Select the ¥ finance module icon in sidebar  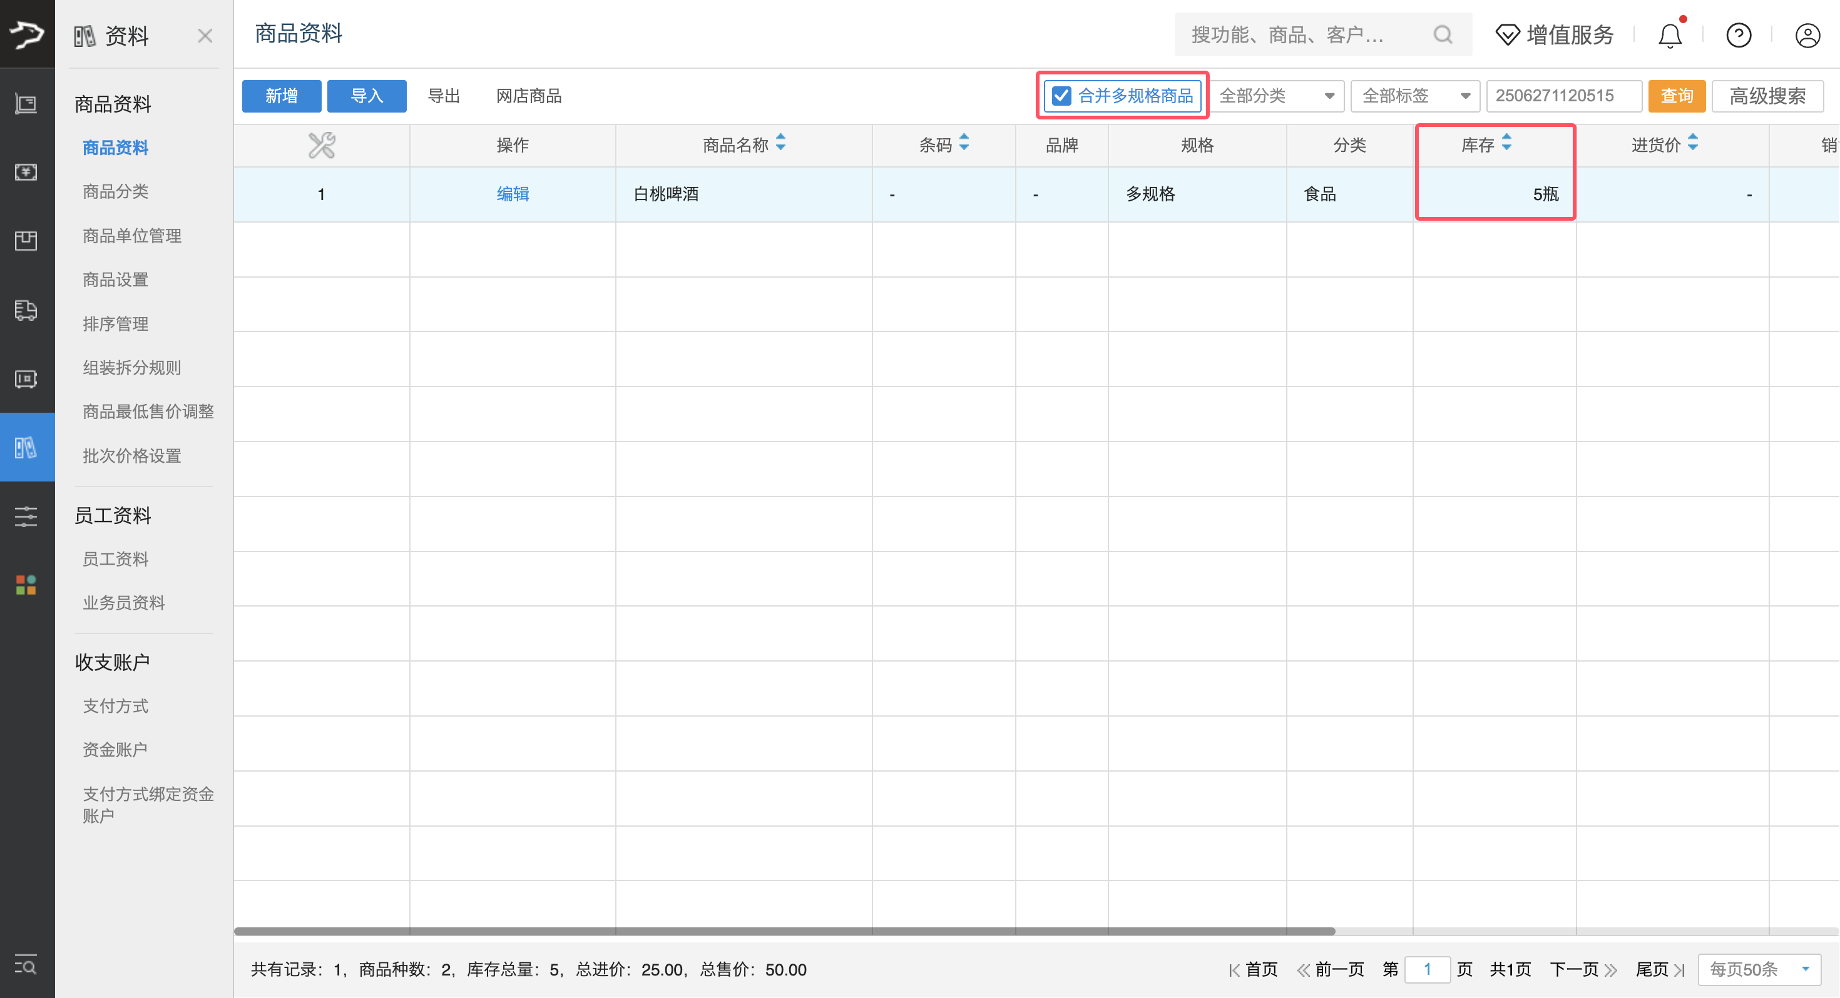click(26, 171)
